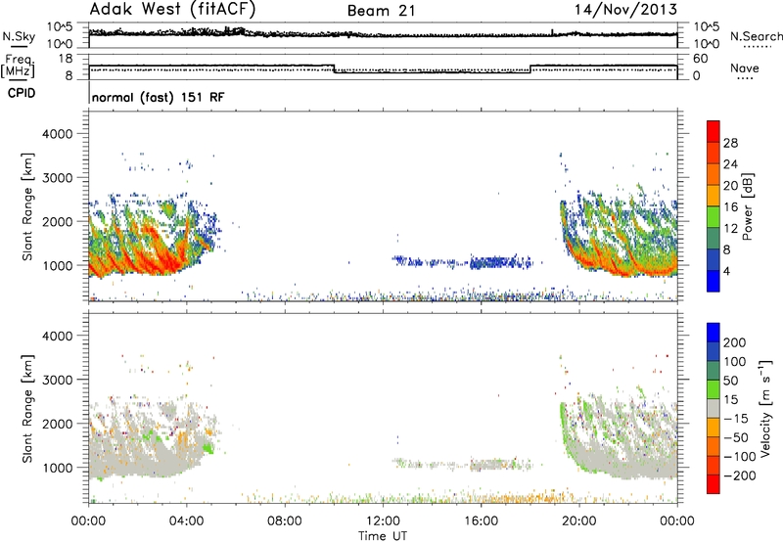Image resolution: width=783 pixels, height=542 pixels.
Task: Select the 'Beam 21' label
Action: click(x=381, y=11)
